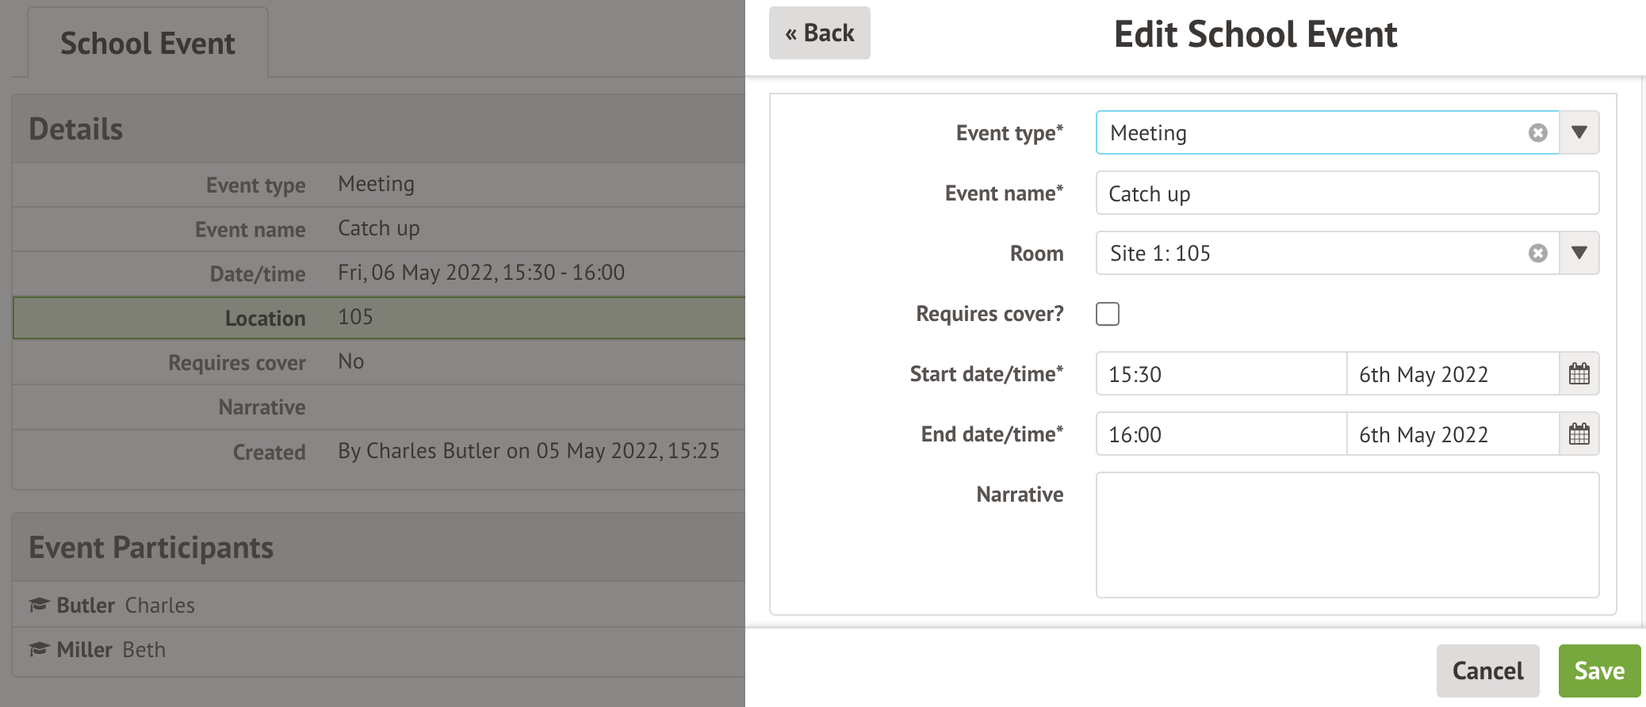Tick the Requires cover checkbox
The image size is (1646, 707).
point(1108,314)
